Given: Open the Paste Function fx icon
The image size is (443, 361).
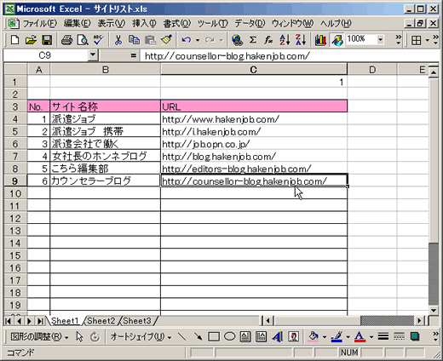Looking at the screenshot, I should tap(268, 40).
